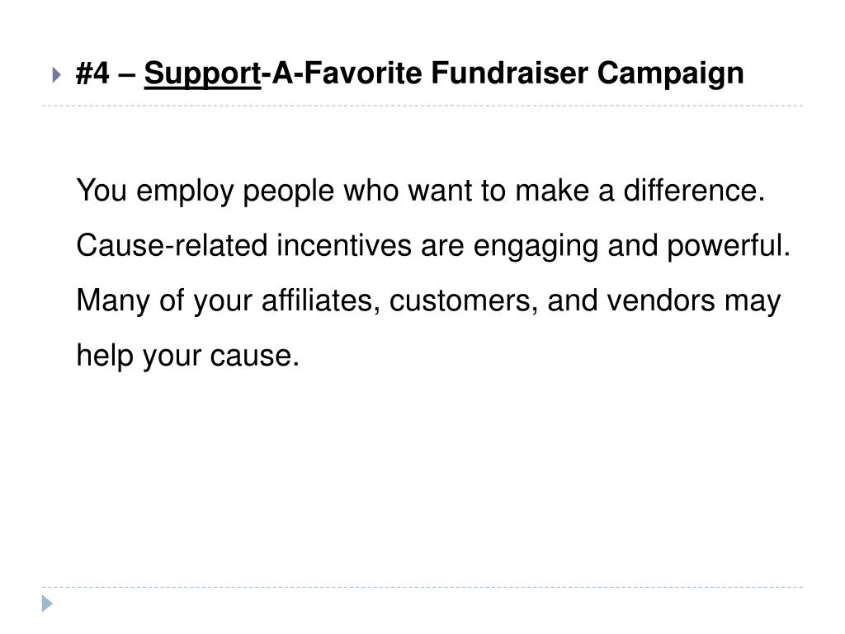This screenshot has height=634, width=845.
Task: Click the triangle bullet before the #4 heading
Action: [x=57, y=74]
